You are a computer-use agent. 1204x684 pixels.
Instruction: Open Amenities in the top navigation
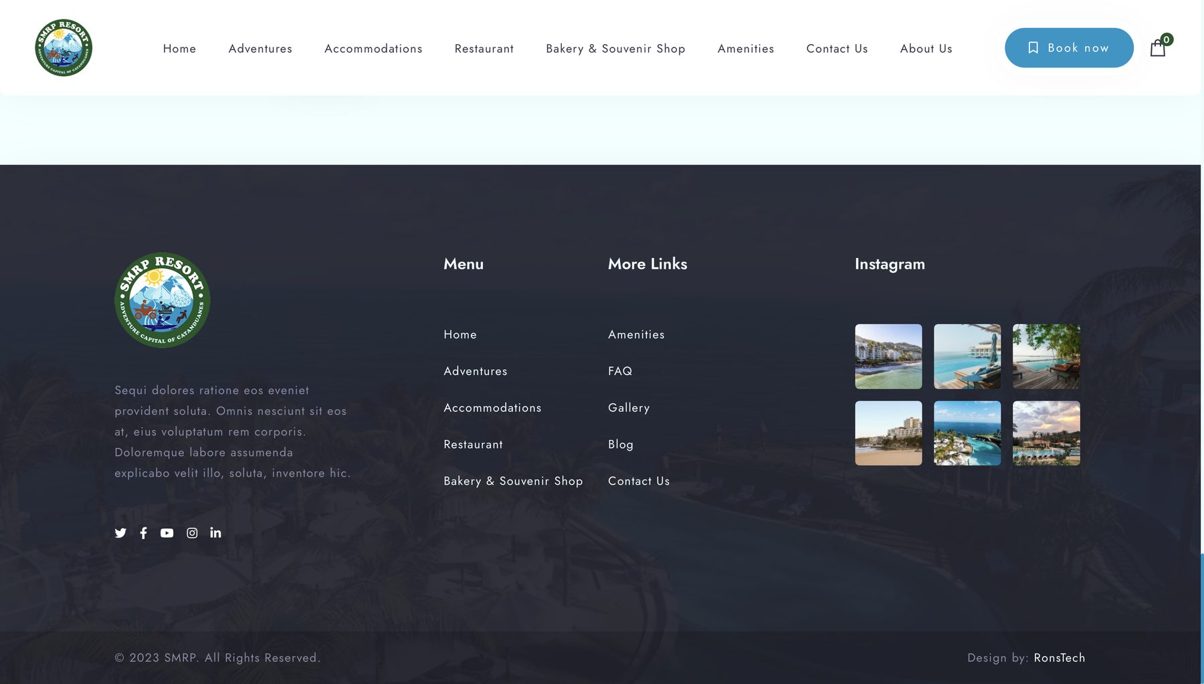click(x=746, y=49)
